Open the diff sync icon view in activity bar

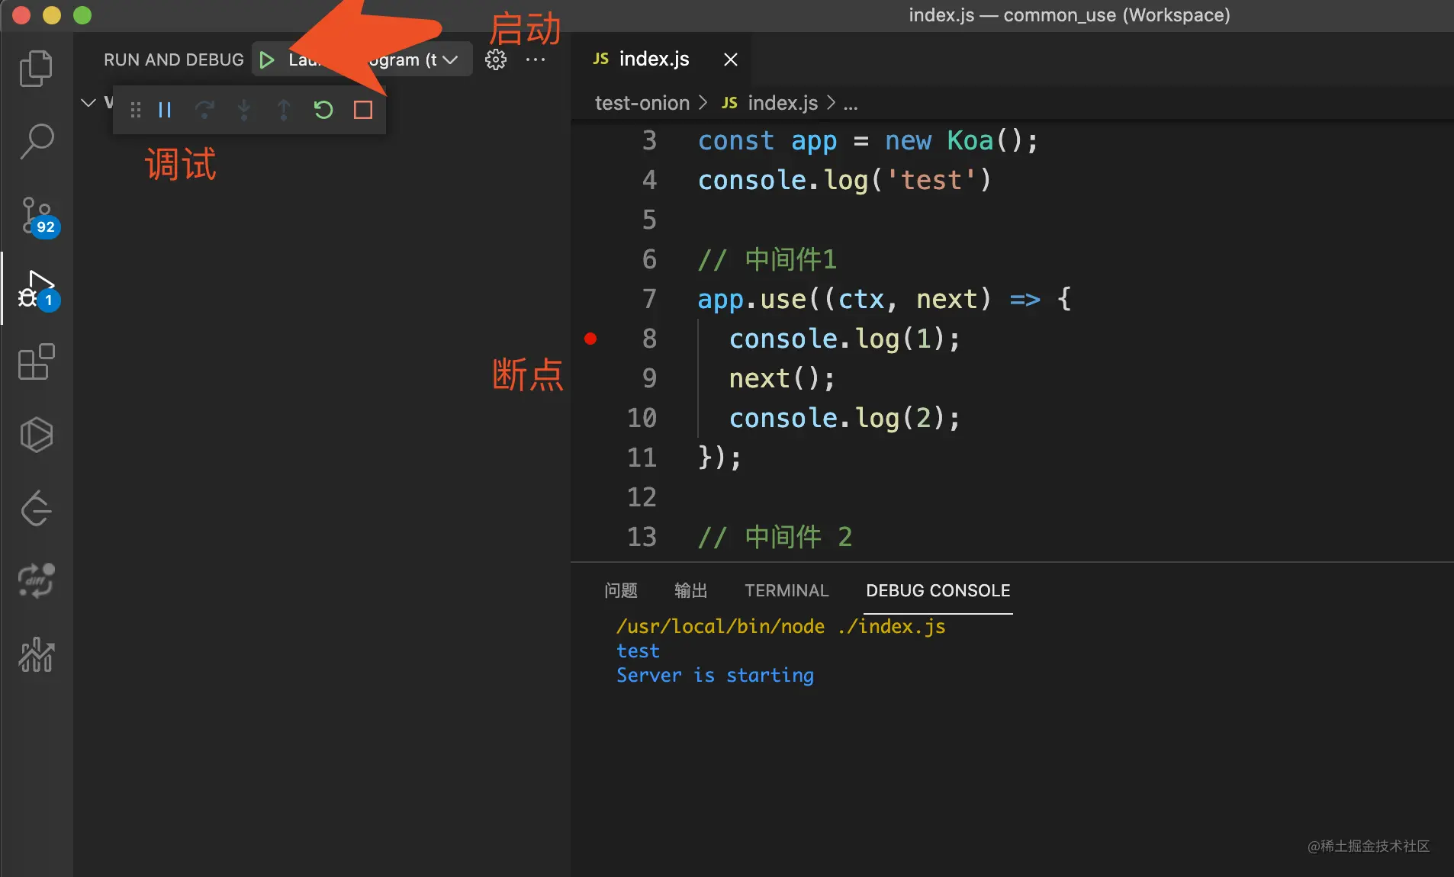pos(36,581)
